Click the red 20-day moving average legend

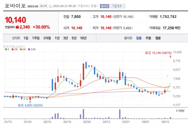pyautogui.click(x=14, y=49)
